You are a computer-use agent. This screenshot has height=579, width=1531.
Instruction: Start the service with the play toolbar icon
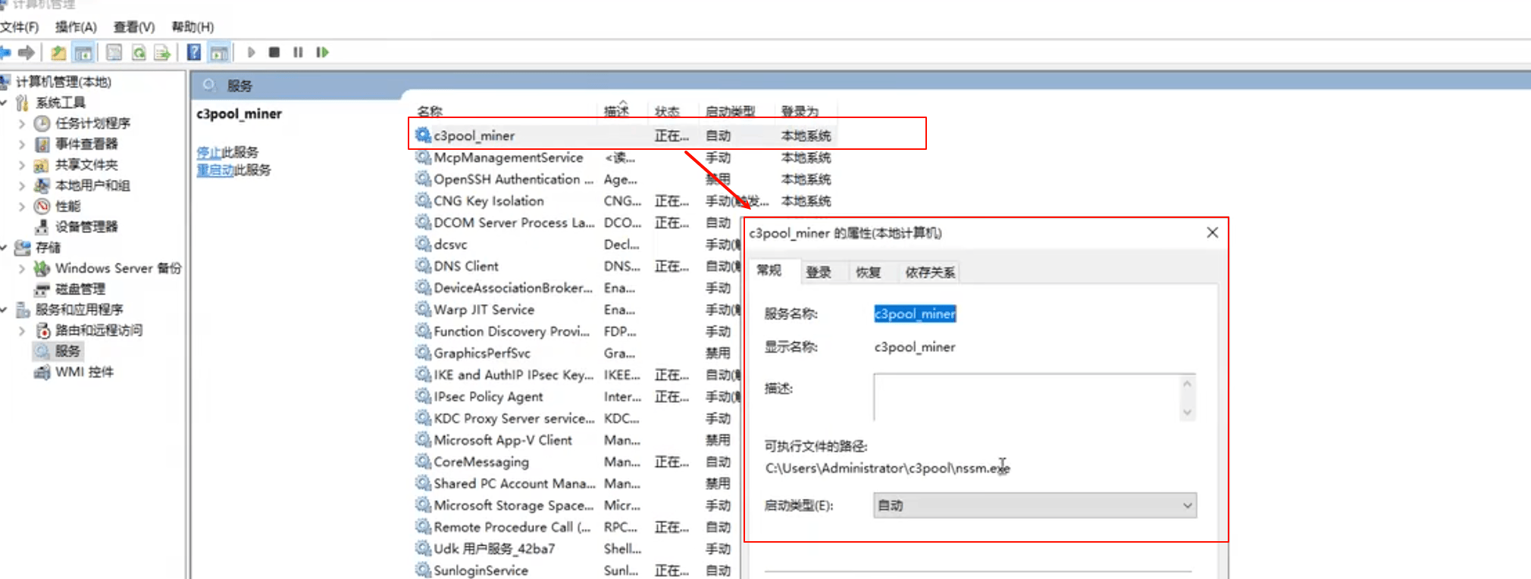tap(251, 52)
